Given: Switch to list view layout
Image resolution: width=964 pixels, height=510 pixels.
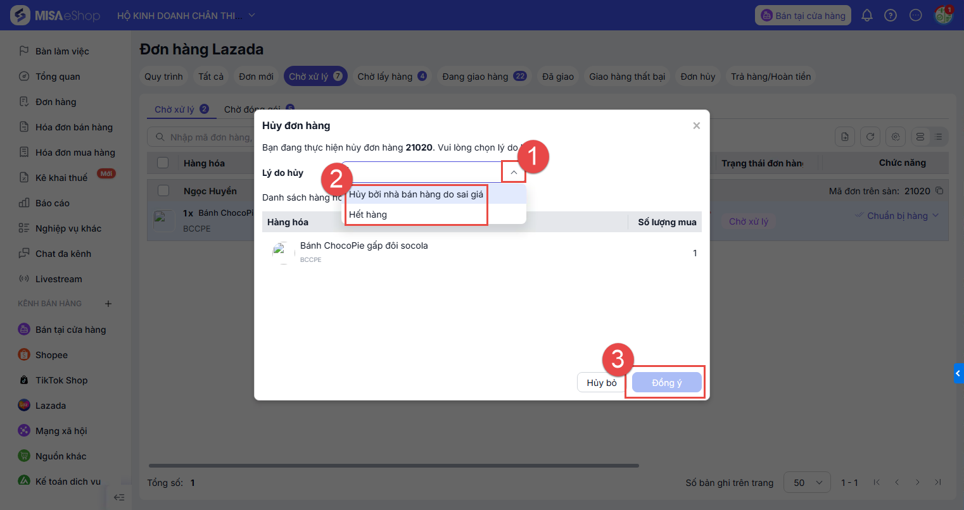Looking at the screenshot, I should tap(939, 137).
